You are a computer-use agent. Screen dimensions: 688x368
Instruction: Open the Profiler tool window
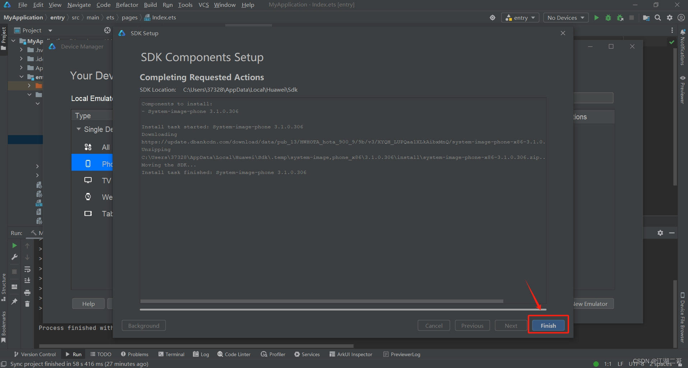[x=273, y=354]
